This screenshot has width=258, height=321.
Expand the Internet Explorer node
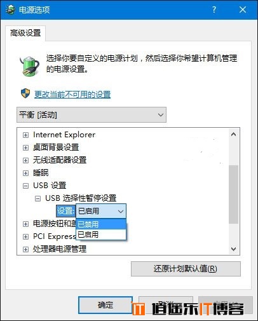point(25,135)
